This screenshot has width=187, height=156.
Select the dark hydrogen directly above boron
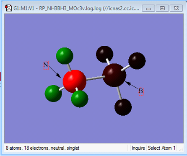[104, 54]
